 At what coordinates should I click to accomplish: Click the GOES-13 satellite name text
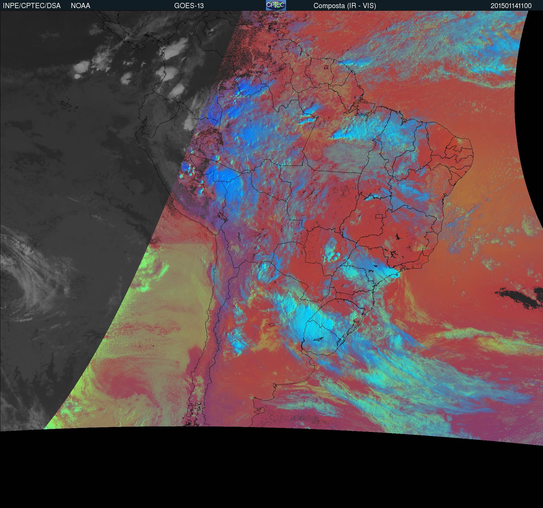click(189, 6)
